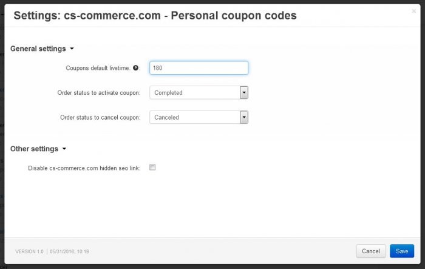The width and height of the screenshot is (425, 269).
Task: Open the Order status to activate coupon select
Action: coord(199,92)
